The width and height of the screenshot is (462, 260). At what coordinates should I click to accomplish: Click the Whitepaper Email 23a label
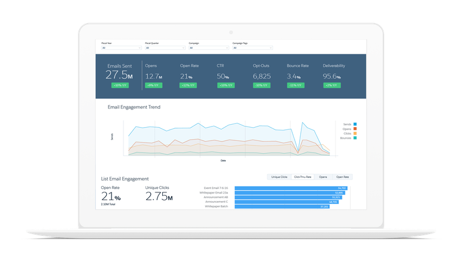214,193
